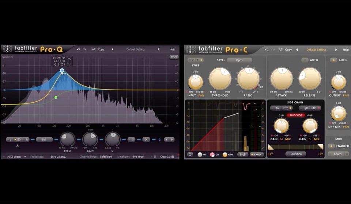Toggle EXPERT mode in Pro-C
351x204 pixels.
point(257,154)
